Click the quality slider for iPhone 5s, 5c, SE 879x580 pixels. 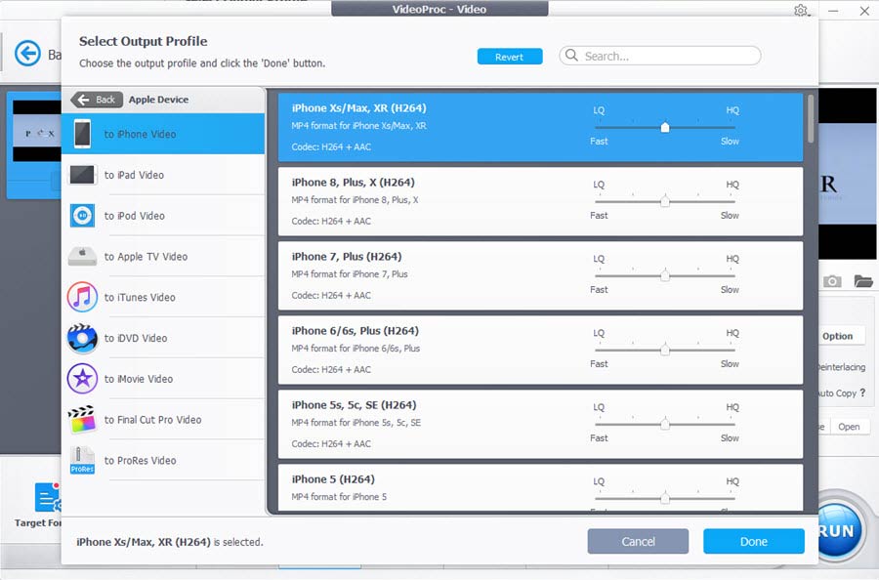click(665, 424)
